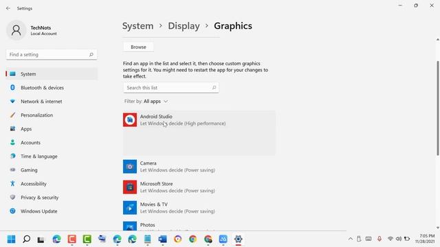Click the Personalization brush icon
440x247 pixels.
tap(12, 115)
